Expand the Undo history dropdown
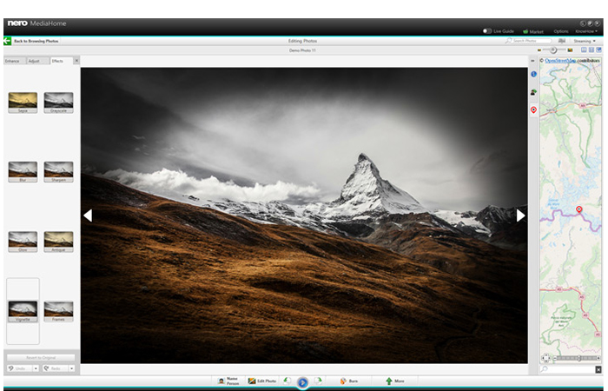Image resolution: width=608 pixels, height=391 pixels. (x=36, y=368)
